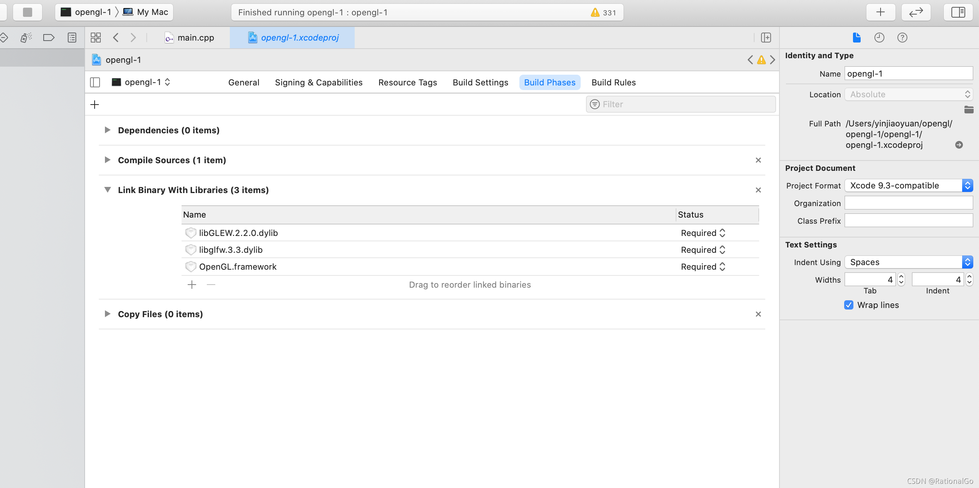
Task: Change OpenGL.framework Required status
Action: pyautogui.click(x=703, y=267)
